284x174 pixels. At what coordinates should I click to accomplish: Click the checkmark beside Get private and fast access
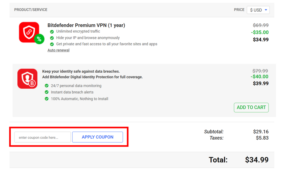pos(52,44)
